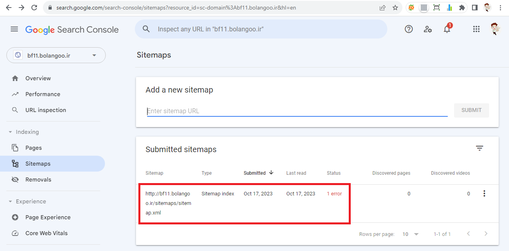Open the sitemap.xml row URL
509x251 pixels.
coord(168,203)
